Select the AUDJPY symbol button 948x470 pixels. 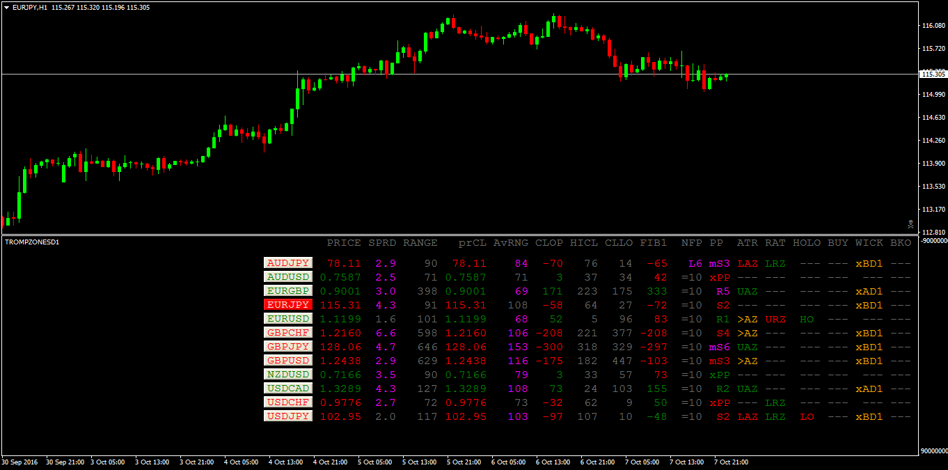(288, 263)
